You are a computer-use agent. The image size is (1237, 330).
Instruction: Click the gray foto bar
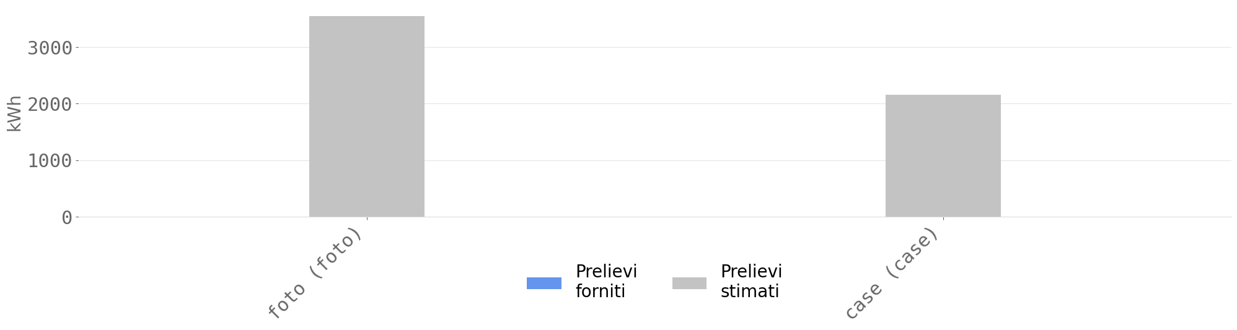pos(367,116)
